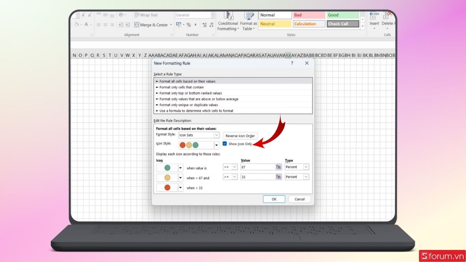
Task: Click the Fill Color bucket icon
Action: click(77, 24)
